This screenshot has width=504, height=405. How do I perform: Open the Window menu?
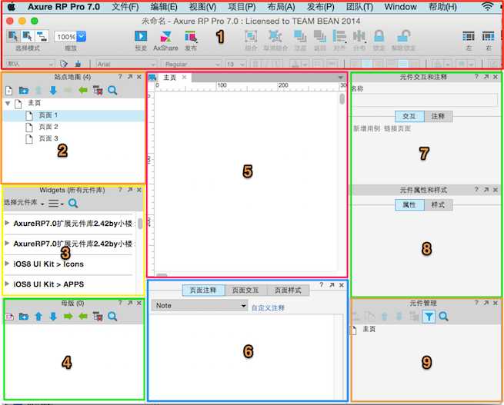click(400, 7)
